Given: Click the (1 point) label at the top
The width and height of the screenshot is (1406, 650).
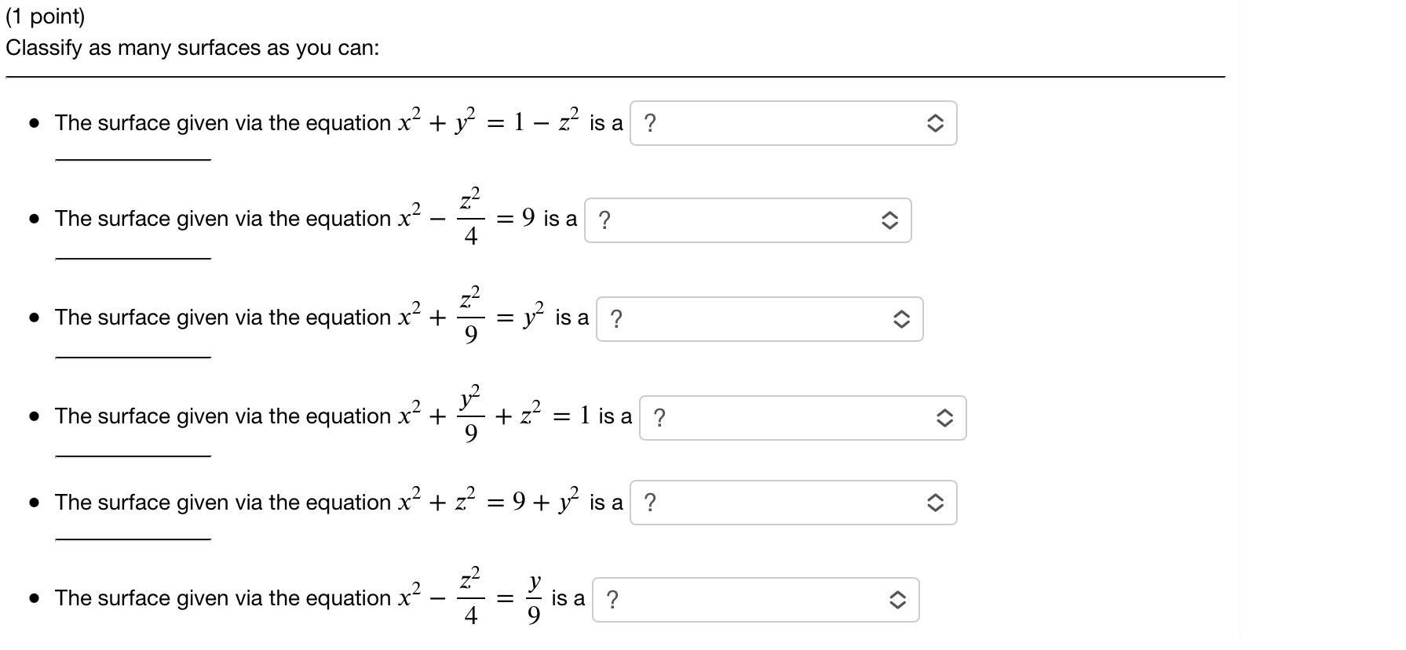Looking at the screenshot, I should point(47,16).
